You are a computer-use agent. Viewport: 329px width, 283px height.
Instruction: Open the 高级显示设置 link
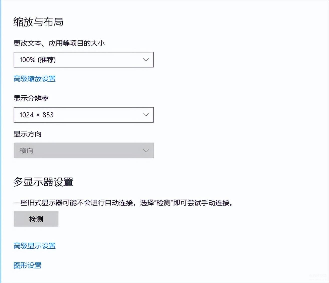point(35,246)
